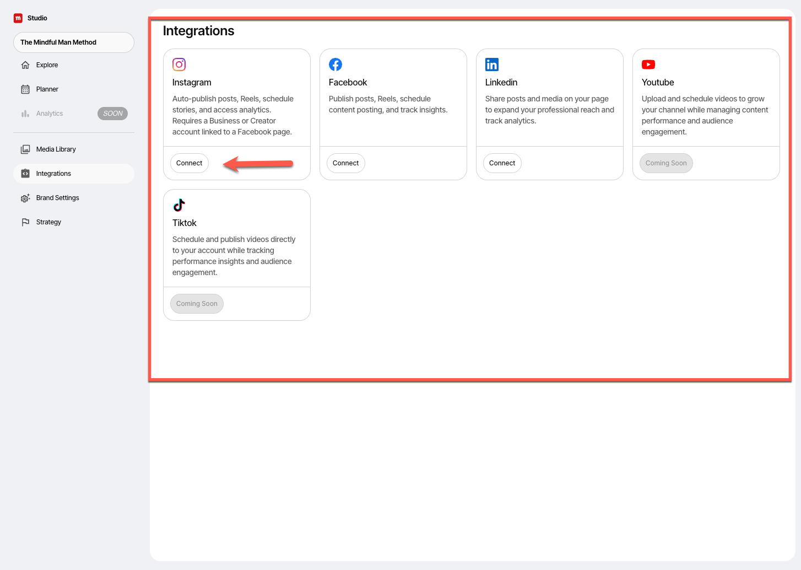Click the Integrations page heading
The height and width of the screenshot is (570, 801).
pyautogui.click(x=198, y=31)
